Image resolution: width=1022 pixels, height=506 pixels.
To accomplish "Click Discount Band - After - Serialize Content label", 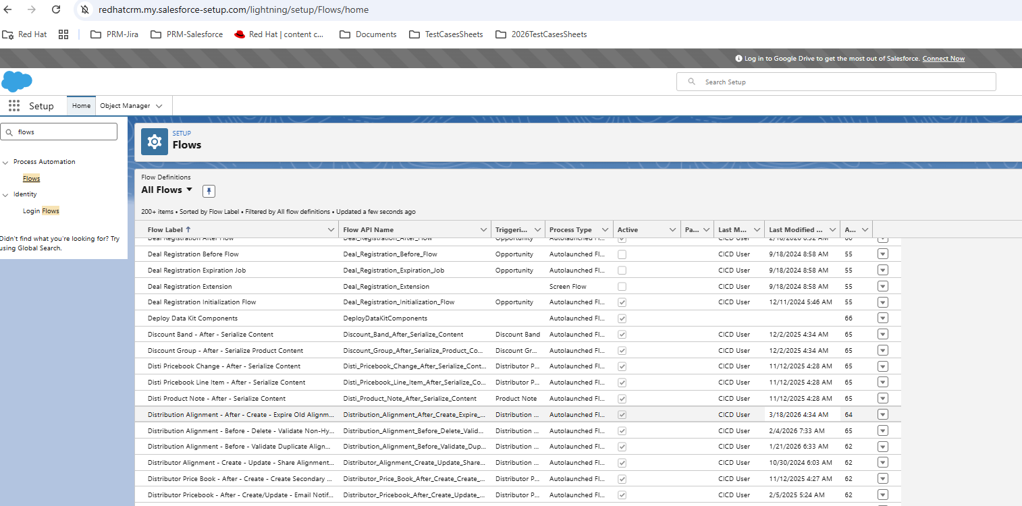I will (211, 335).
